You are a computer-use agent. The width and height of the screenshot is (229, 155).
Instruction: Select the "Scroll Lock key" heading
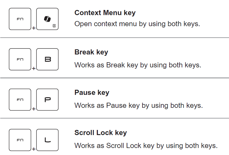(101, 133)
